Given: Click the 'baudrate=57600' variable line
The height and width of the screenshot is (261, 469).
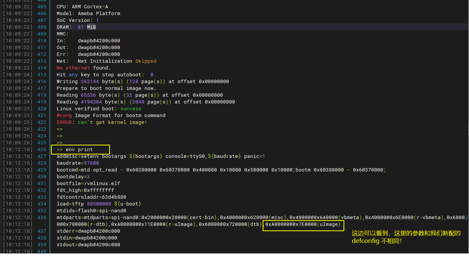Looking at the screenshot, I should (77, 163).
